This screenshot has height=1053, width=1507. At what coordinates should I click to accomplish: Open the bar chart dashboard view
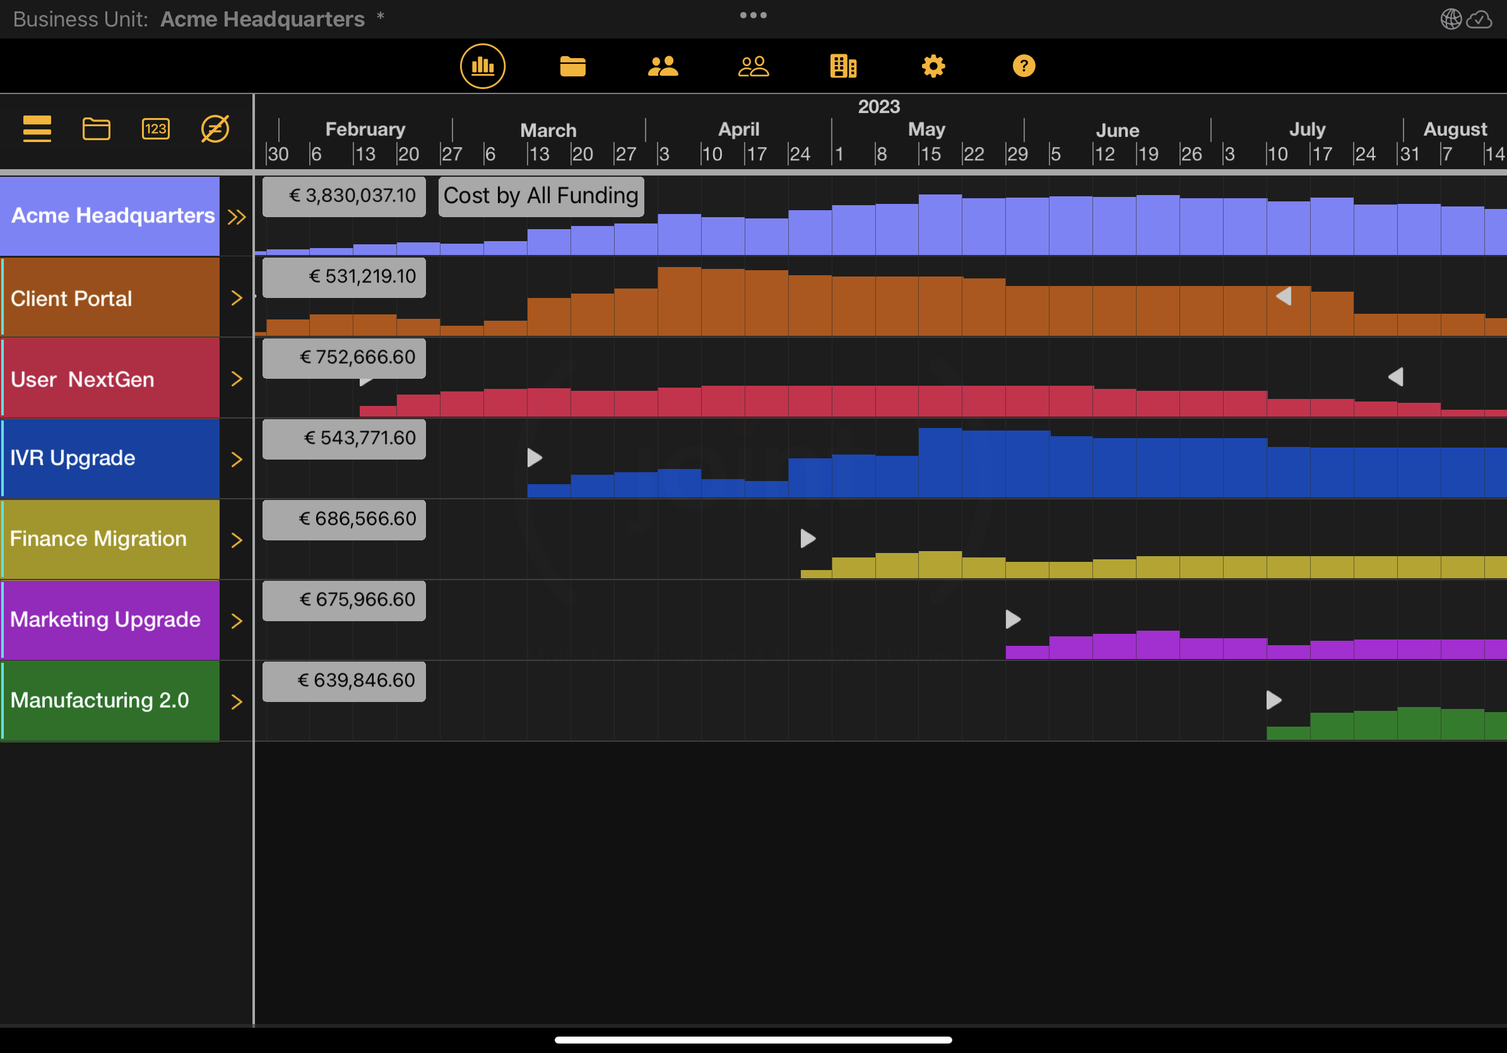pyautogui.click(x=482, y=66)
